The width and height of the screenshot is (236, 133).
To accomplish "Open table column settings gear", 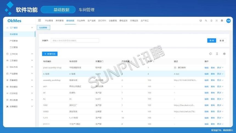I will pyautogui.click(x=224, y=54).
